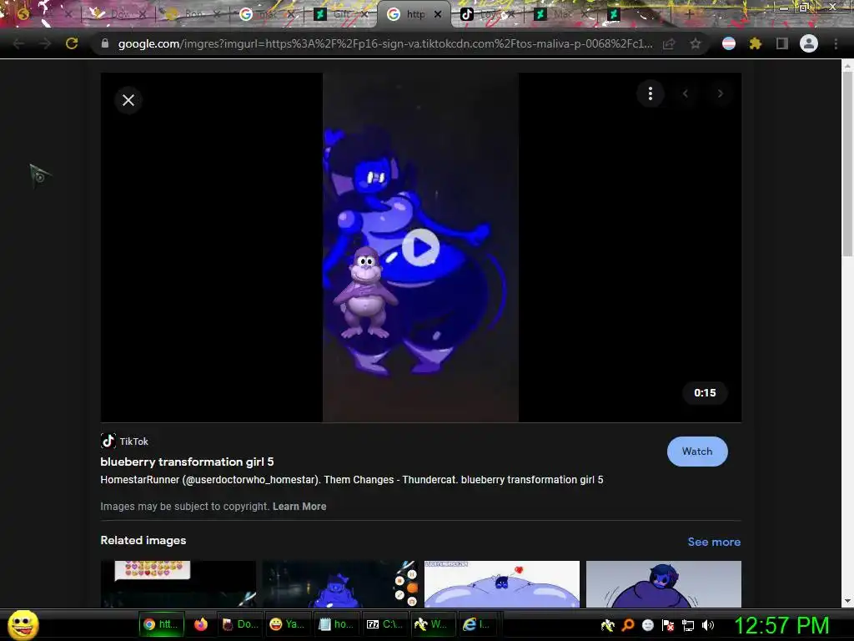The width and height of the screenshot is (854, 641).
Task: Open the second related image, the dark blue figure
Action: click(x=340, y=583)
